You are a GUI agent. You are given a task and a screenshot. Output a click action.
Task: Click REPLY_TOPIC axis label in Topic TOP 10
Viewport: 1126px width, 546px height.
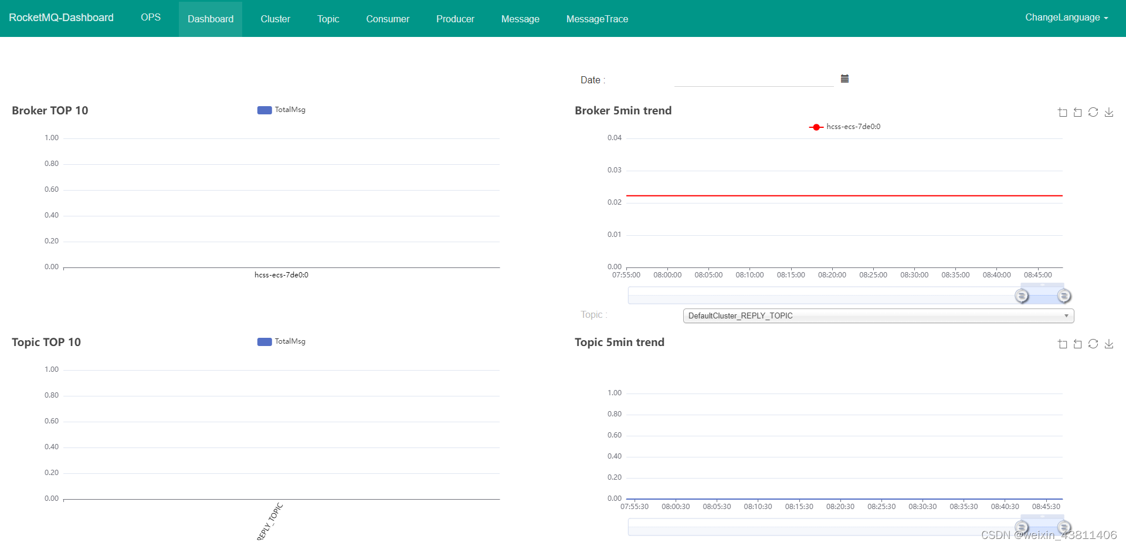tap(270, 521)
